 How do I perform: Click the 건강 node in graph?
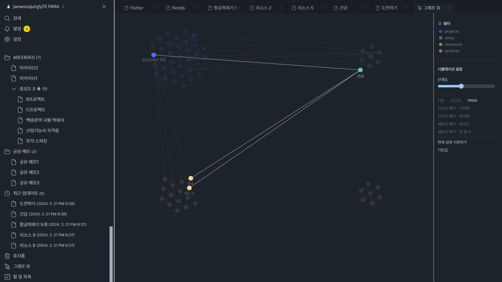360,70
